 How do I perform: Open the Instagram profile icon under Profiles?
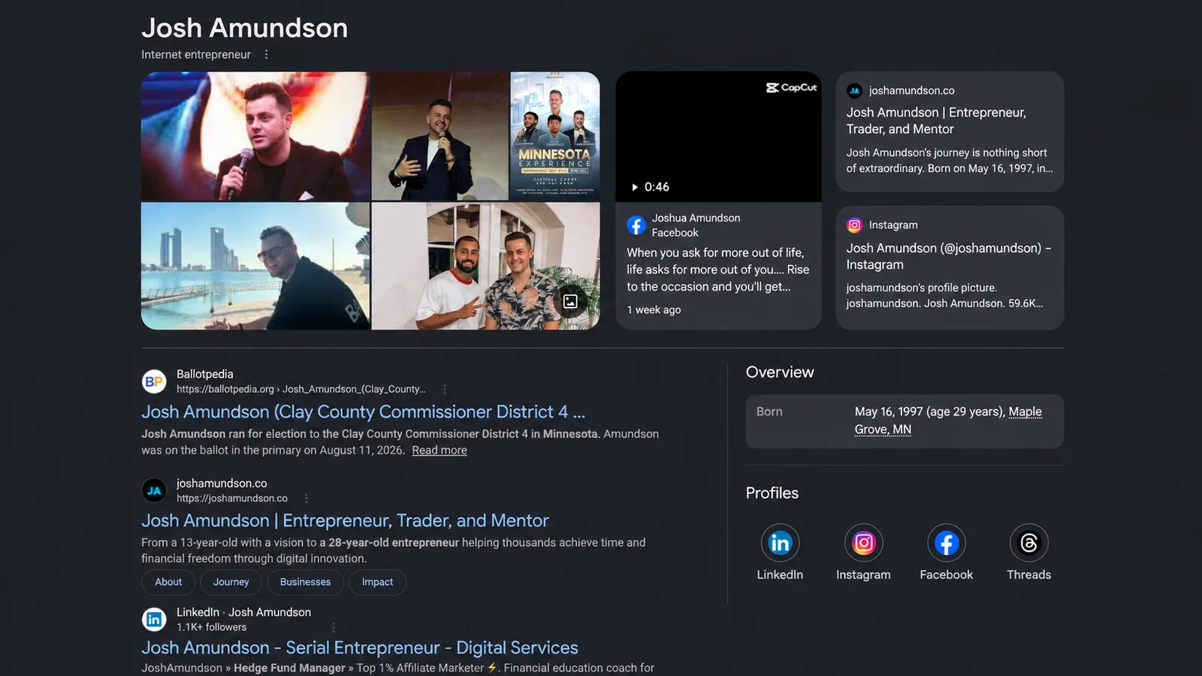(x=863, y=542)
